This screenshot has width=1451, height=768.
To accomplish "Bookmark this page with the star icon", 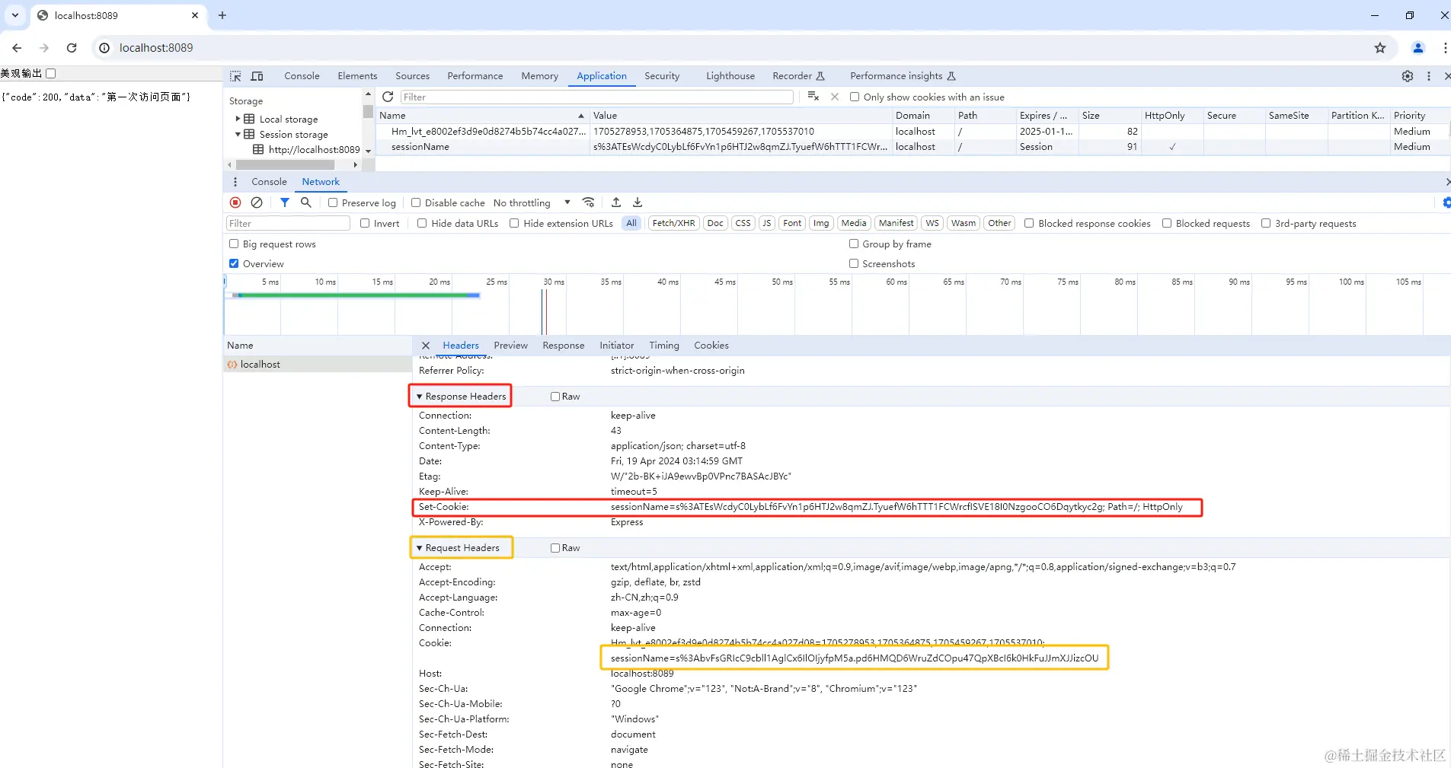I will click(1380, 48).
